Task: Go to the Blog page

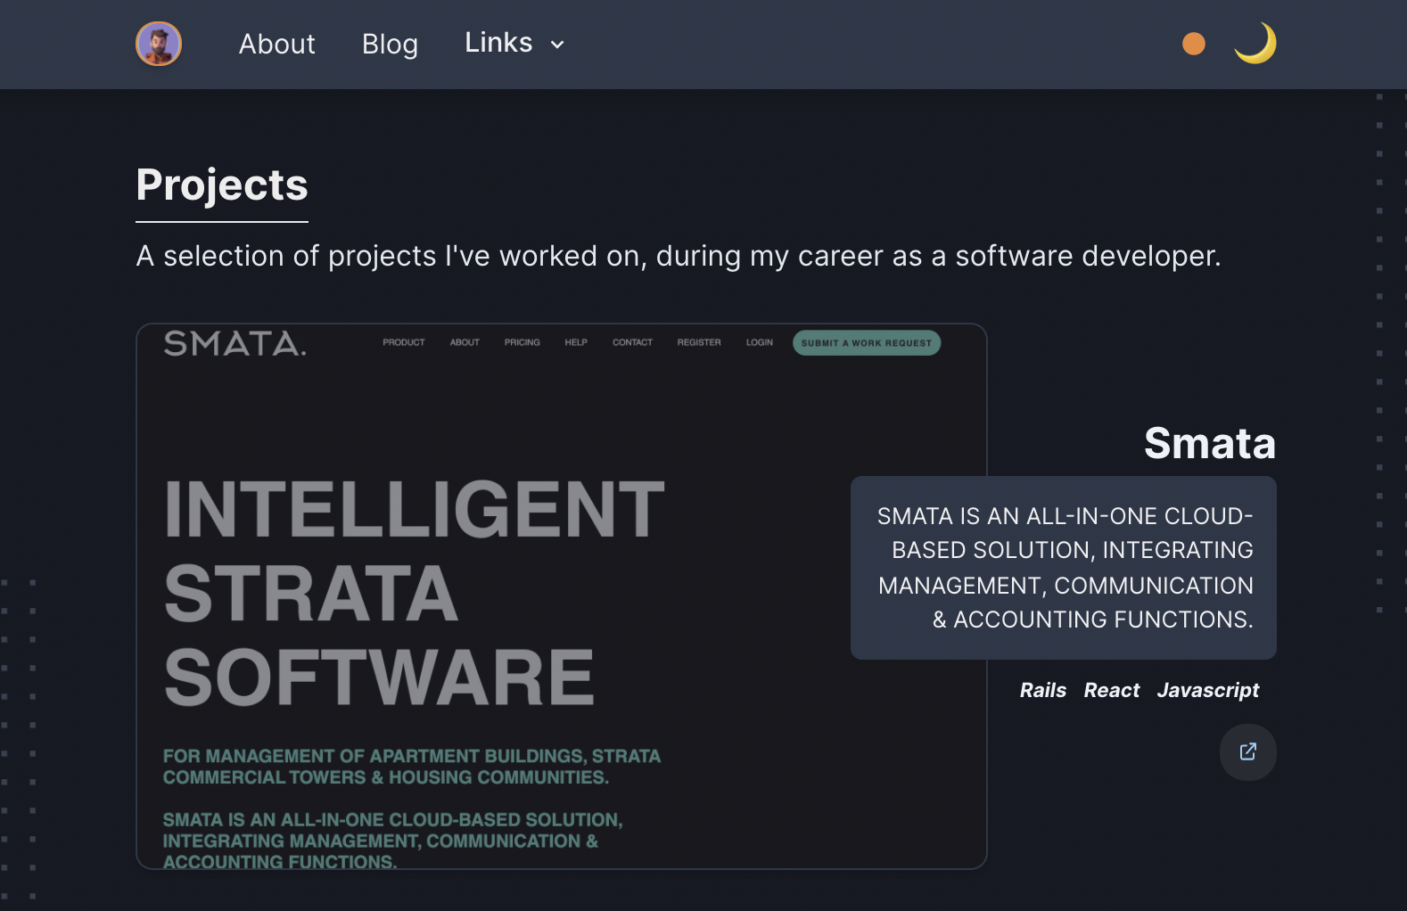Action: pos(390,44)
